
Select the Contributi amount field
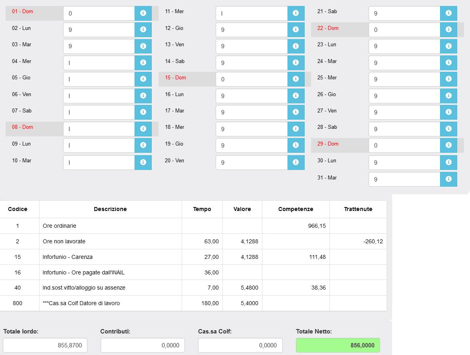coord(143,345)
